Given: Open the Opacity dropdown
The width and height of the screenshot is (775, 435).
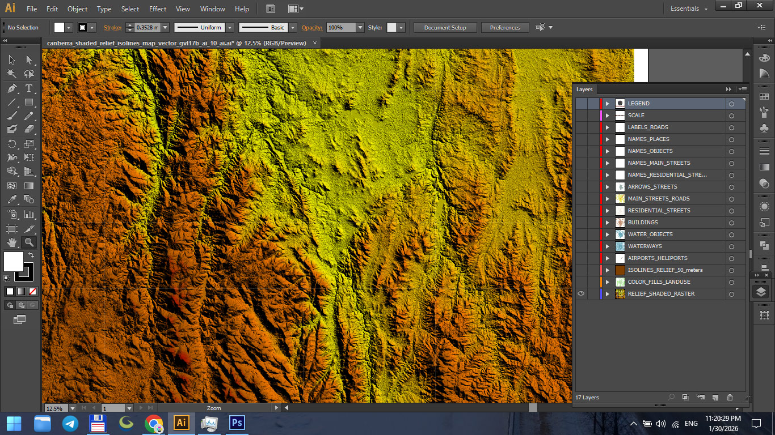Looking at the screenshot, I should (361, 27).
